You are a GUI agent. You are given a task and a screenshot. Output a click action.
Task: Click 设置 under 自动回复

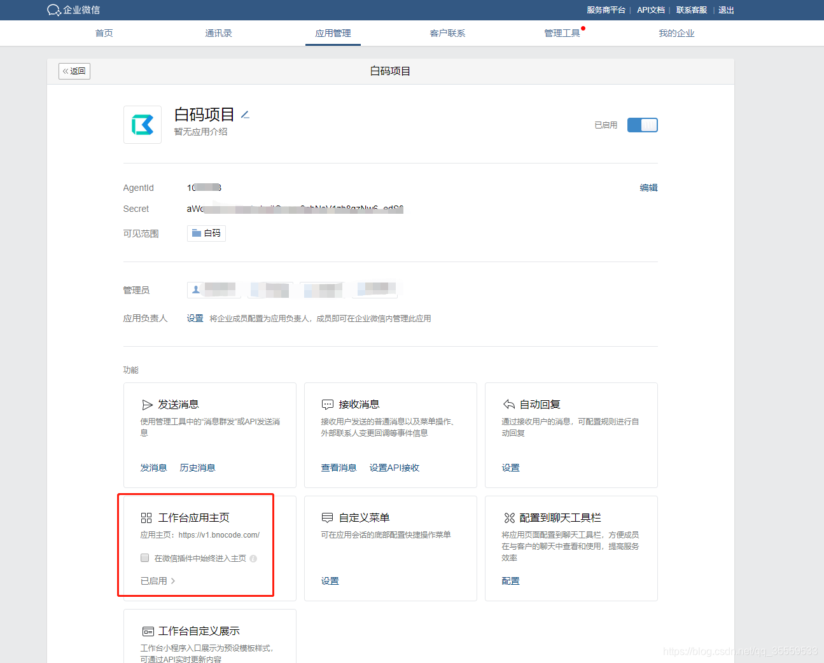tap(511, 468)
